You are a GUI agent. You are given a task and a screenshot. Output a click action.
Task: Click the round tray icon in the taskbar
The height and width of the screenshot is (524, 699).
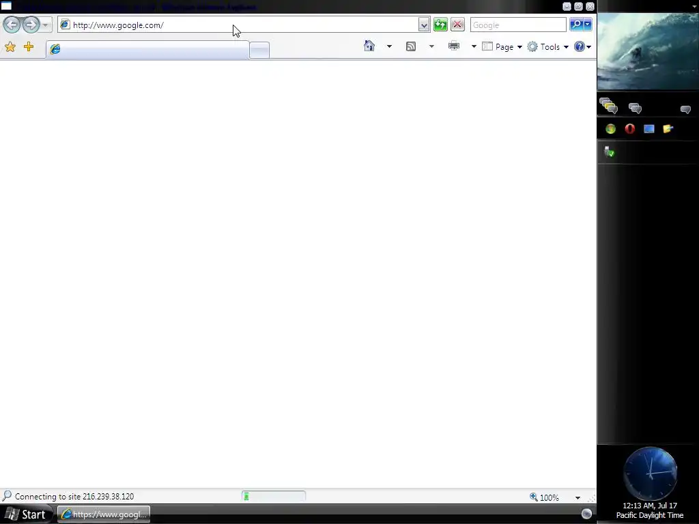586,514
